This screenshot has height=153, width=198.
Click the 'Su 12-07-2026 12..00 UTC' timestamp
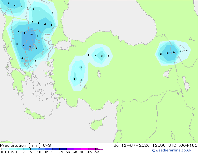145,146
